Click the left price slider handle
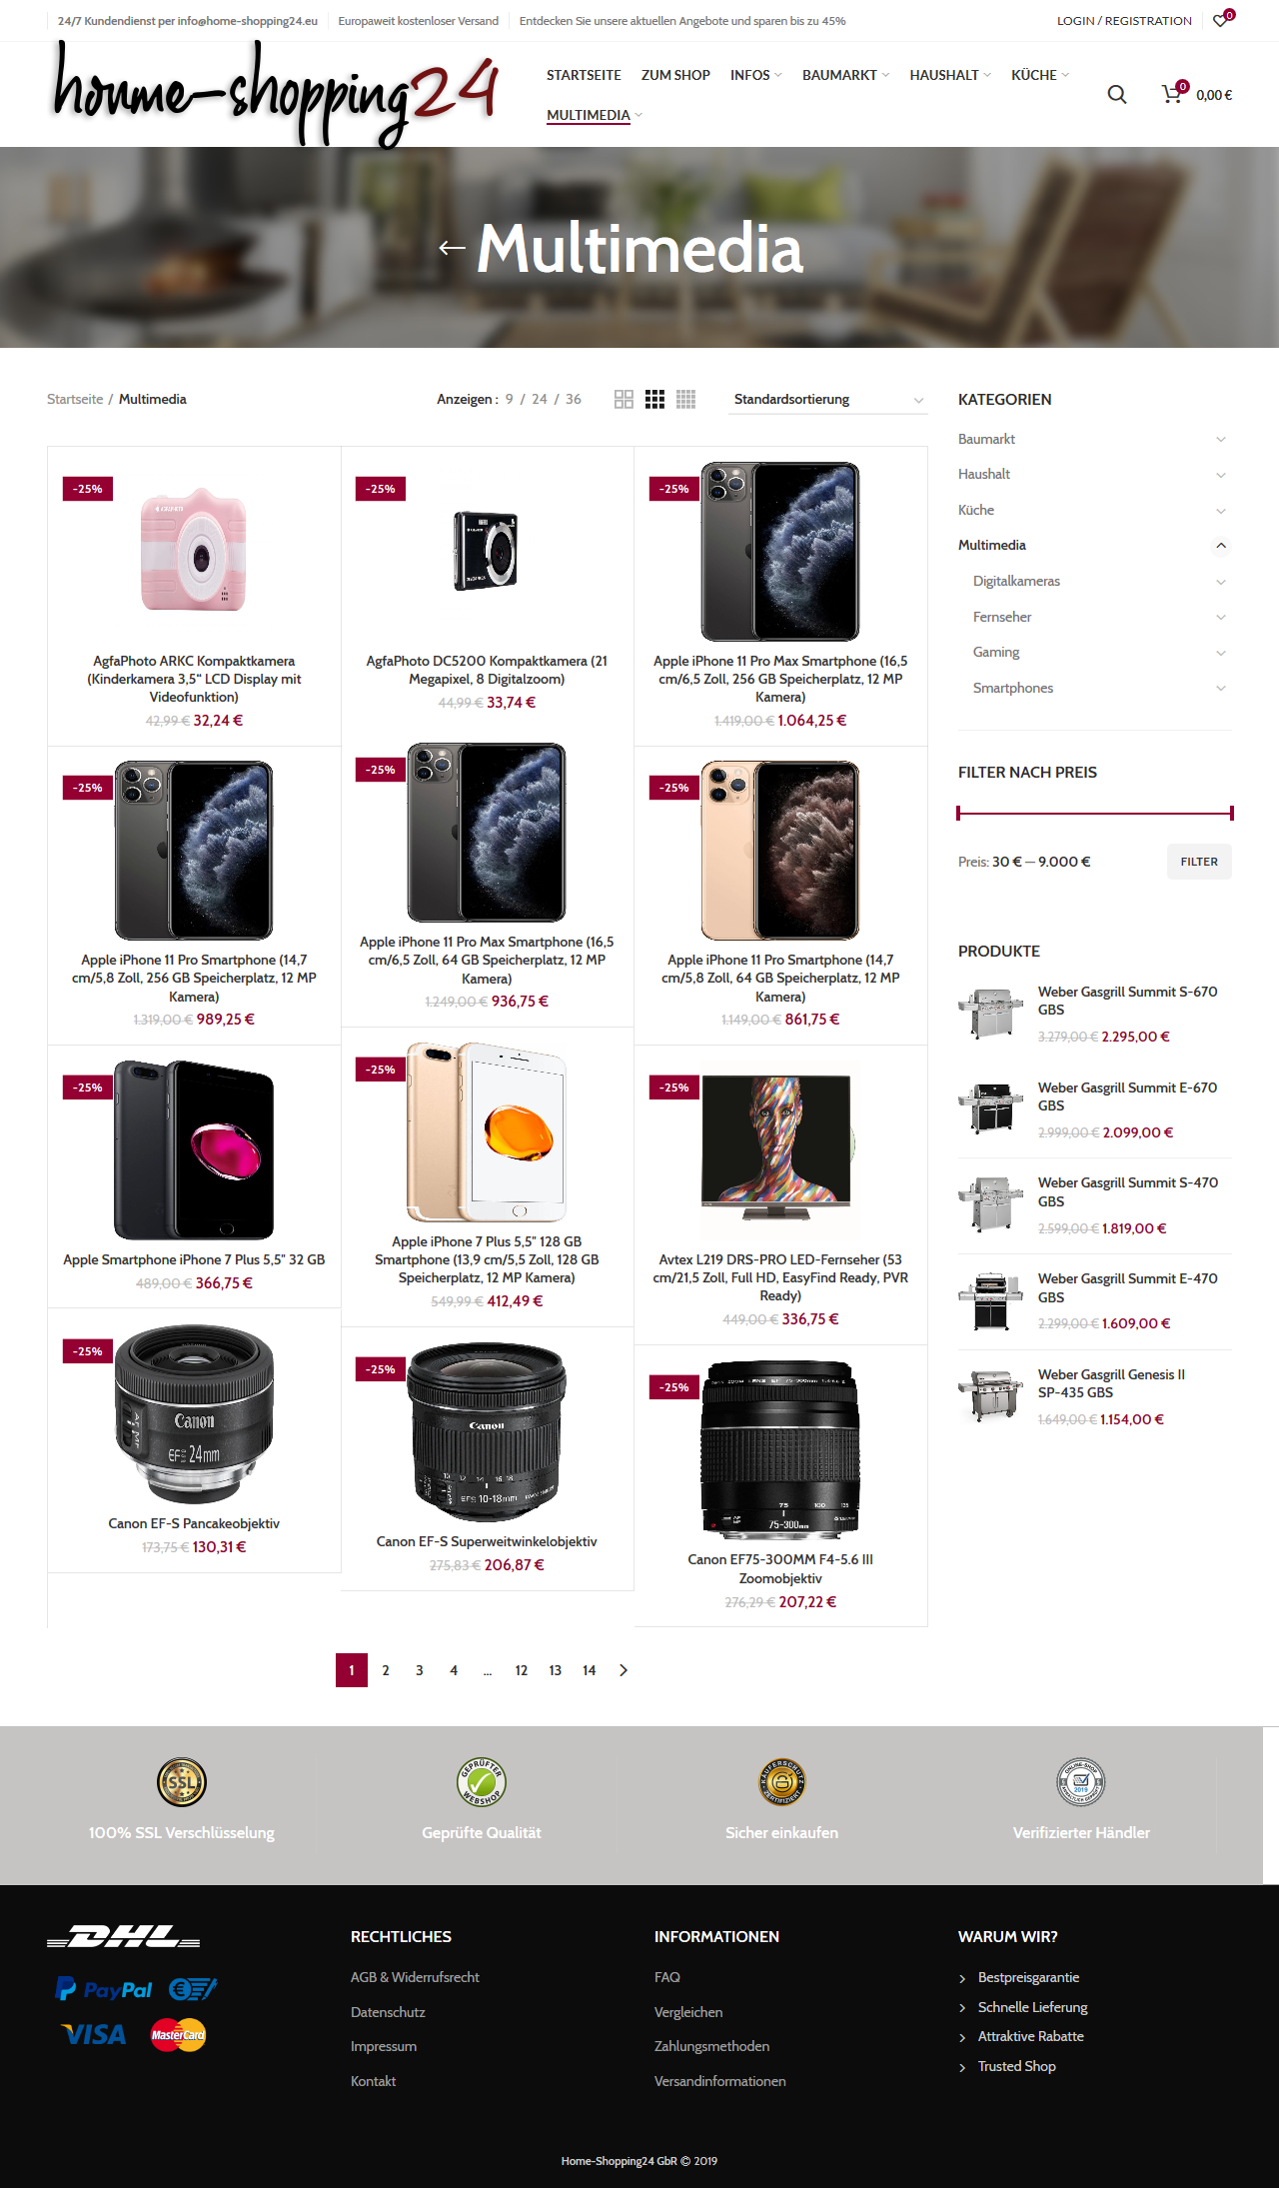This screenshot has height=2188, width=1279. point(958,813)
